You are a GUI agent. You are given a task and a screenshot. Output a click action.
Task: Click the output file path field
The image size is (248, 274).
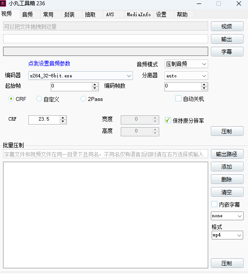click(105, 38)
